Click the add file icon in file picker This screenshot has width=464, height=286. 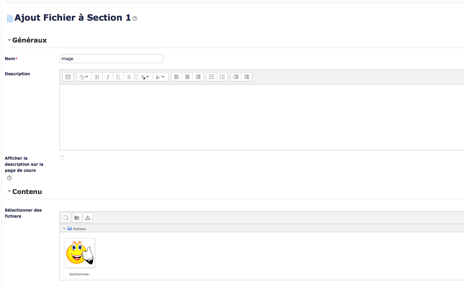click(x=66, y=218)
